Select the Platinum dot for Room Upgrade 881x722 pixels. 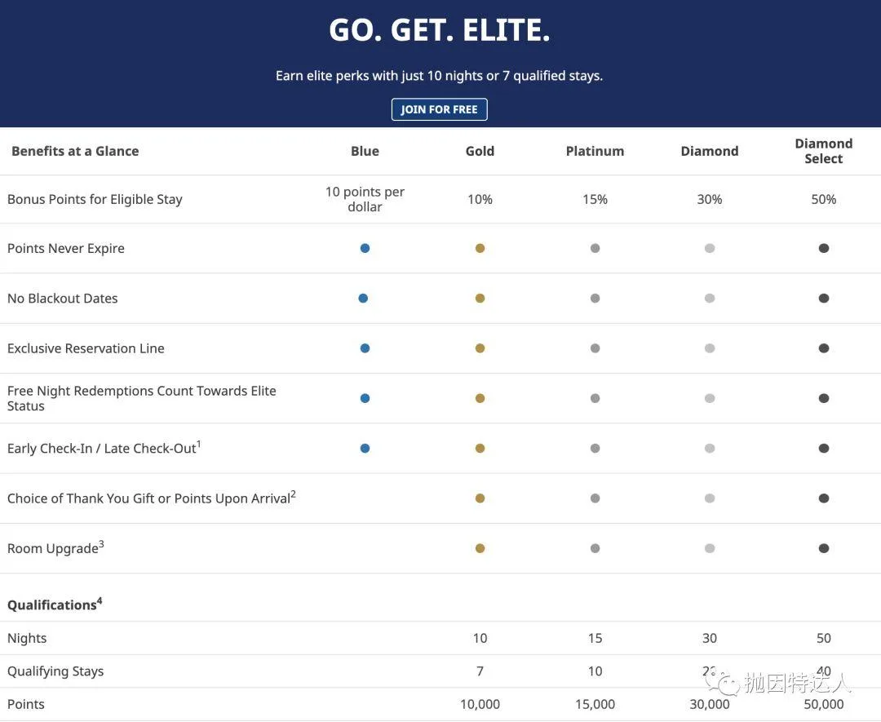click(595, 548)
